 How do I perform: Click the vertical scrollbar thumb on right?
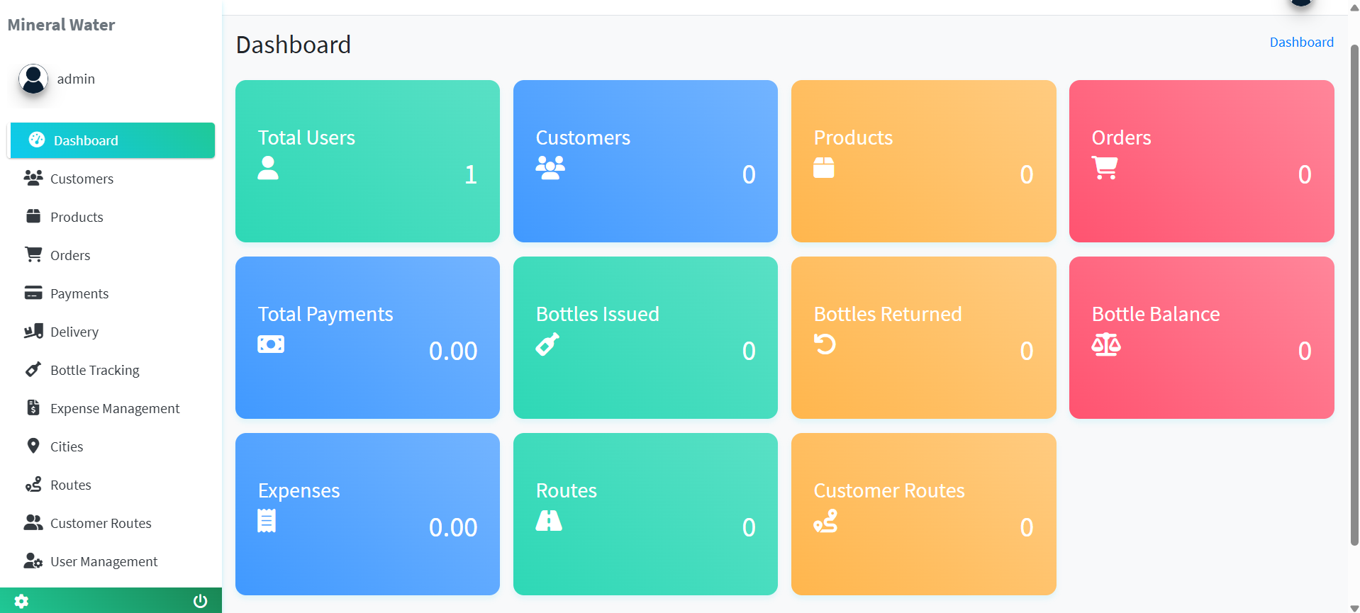click(x=1354, y=294)
